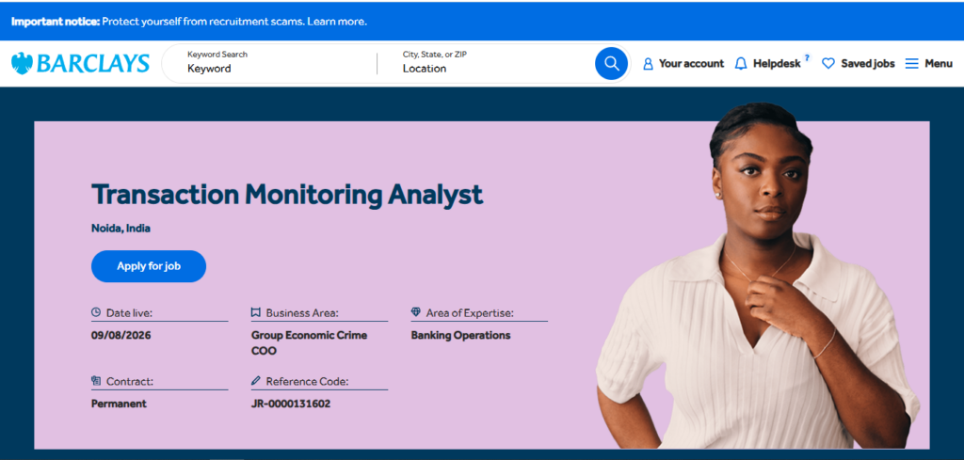
Task: Click the clock icon beside Date live
Action: [x=96, y=312]
